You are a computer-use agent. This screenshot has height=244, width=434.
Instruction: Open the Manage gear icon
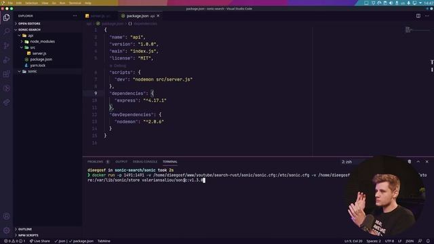click(x=6, y=230)
